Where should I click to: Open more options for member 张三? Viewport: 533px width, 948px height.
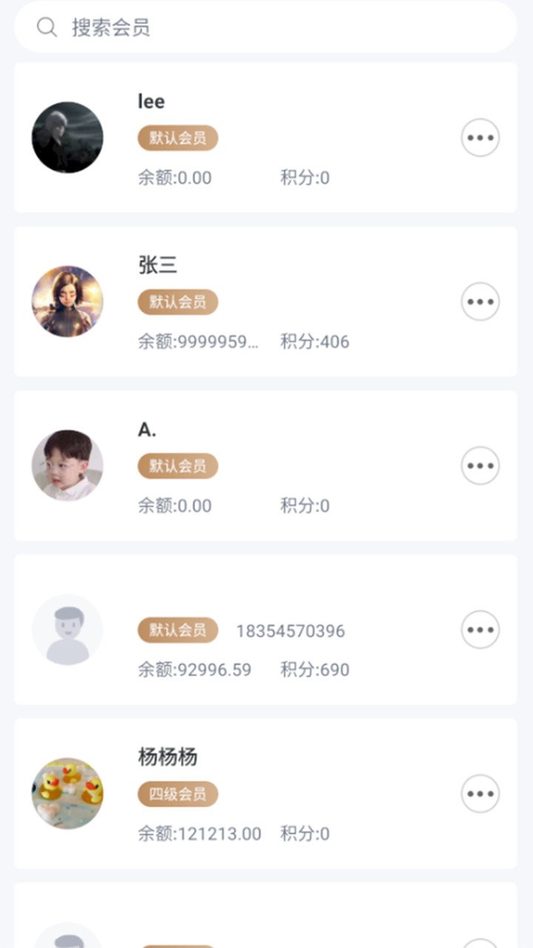pos(480,301)
